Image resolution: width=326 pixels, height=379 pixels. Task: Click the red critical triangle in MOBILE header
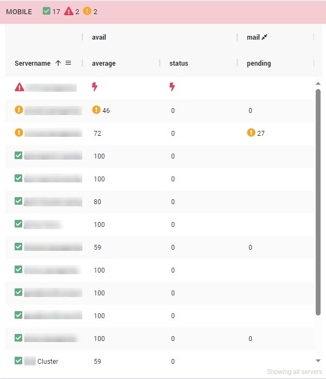(69, 11)
